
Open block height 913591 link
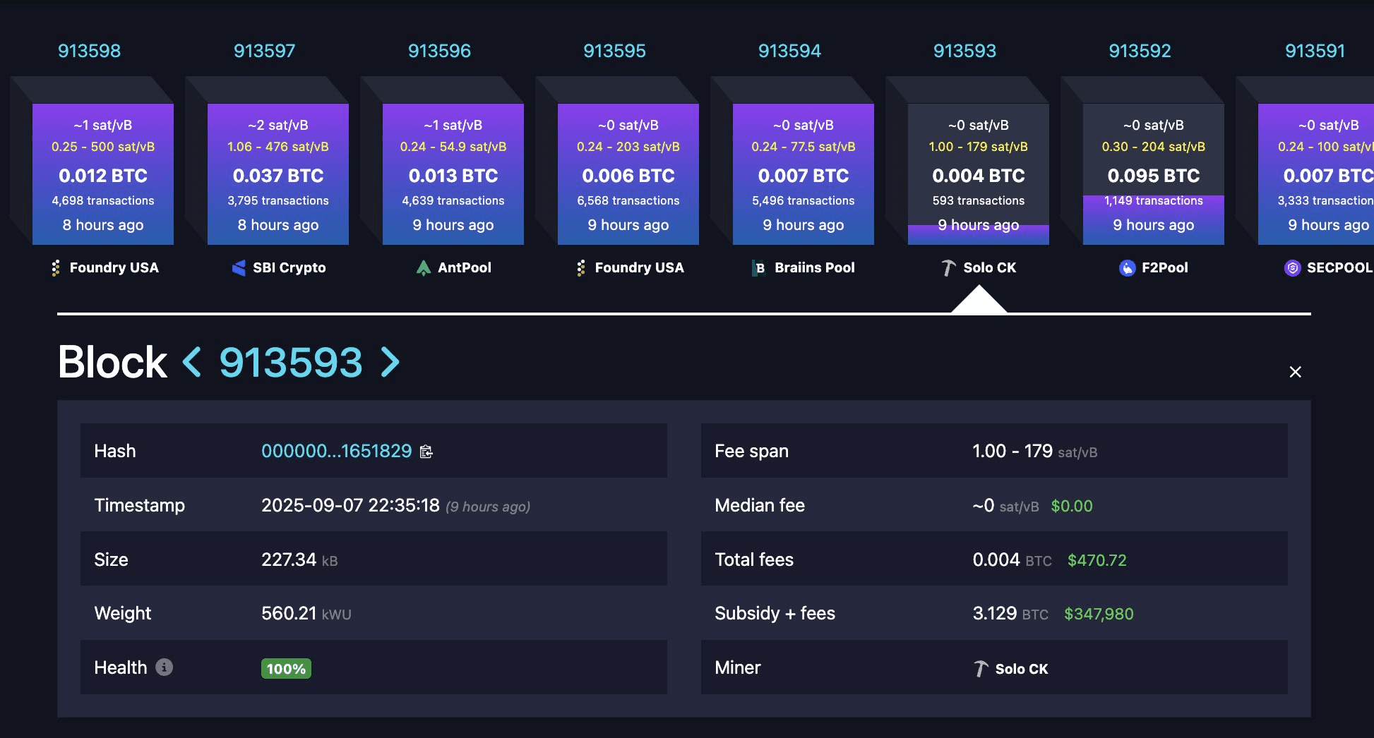(x=1315, y=51)
